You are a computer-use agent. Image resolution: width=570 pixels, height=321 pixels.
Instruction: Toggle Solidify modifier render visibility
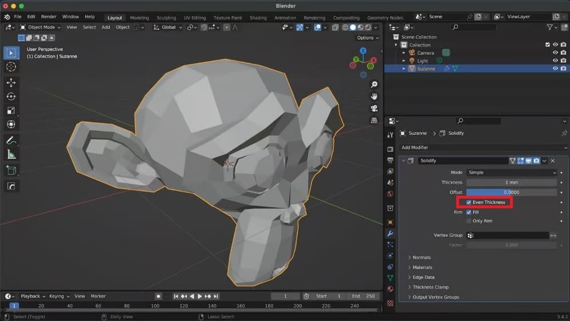point(536,160)
